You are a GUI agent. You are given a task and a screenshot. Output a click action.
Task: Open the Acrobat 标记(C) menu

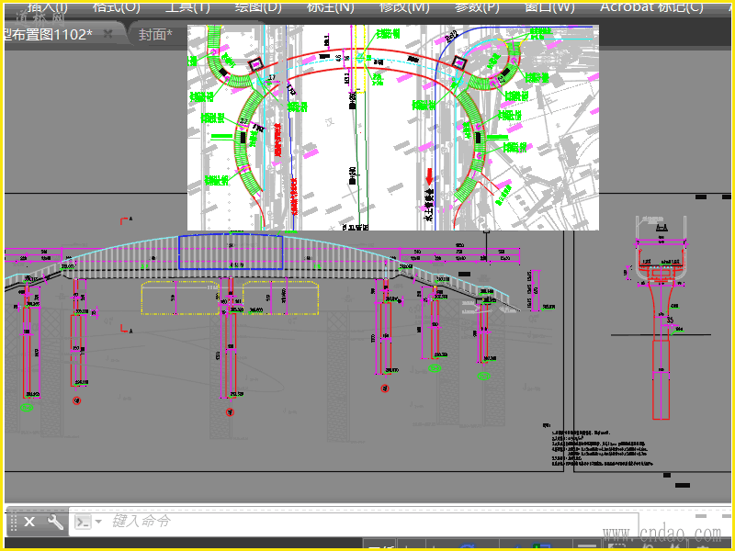[651, 6]
